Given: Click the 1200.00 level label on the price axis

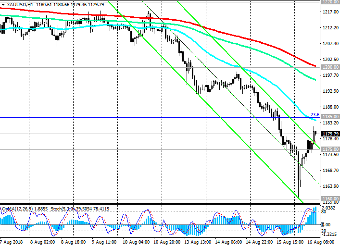Looking at the screenshot, I should point(330,67).
